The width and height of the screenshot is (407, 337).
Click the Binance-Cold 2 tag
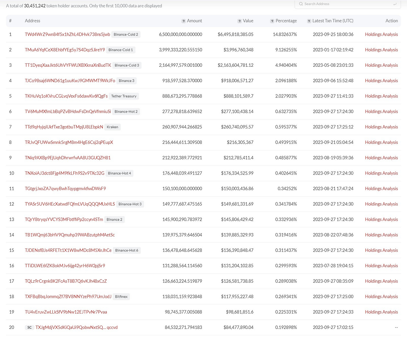pyautogui.click(x=126, y=34)
